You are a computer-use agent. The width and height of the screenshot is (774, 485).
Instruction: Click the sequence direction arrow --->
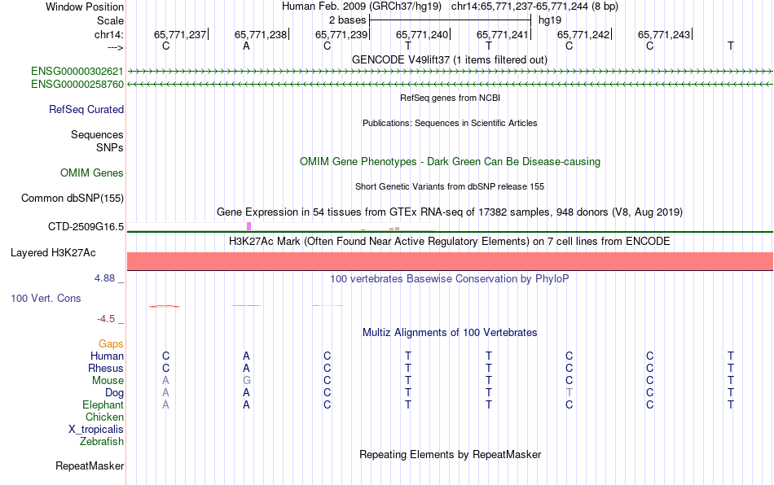pyautogui.click(x=115, y=47)
